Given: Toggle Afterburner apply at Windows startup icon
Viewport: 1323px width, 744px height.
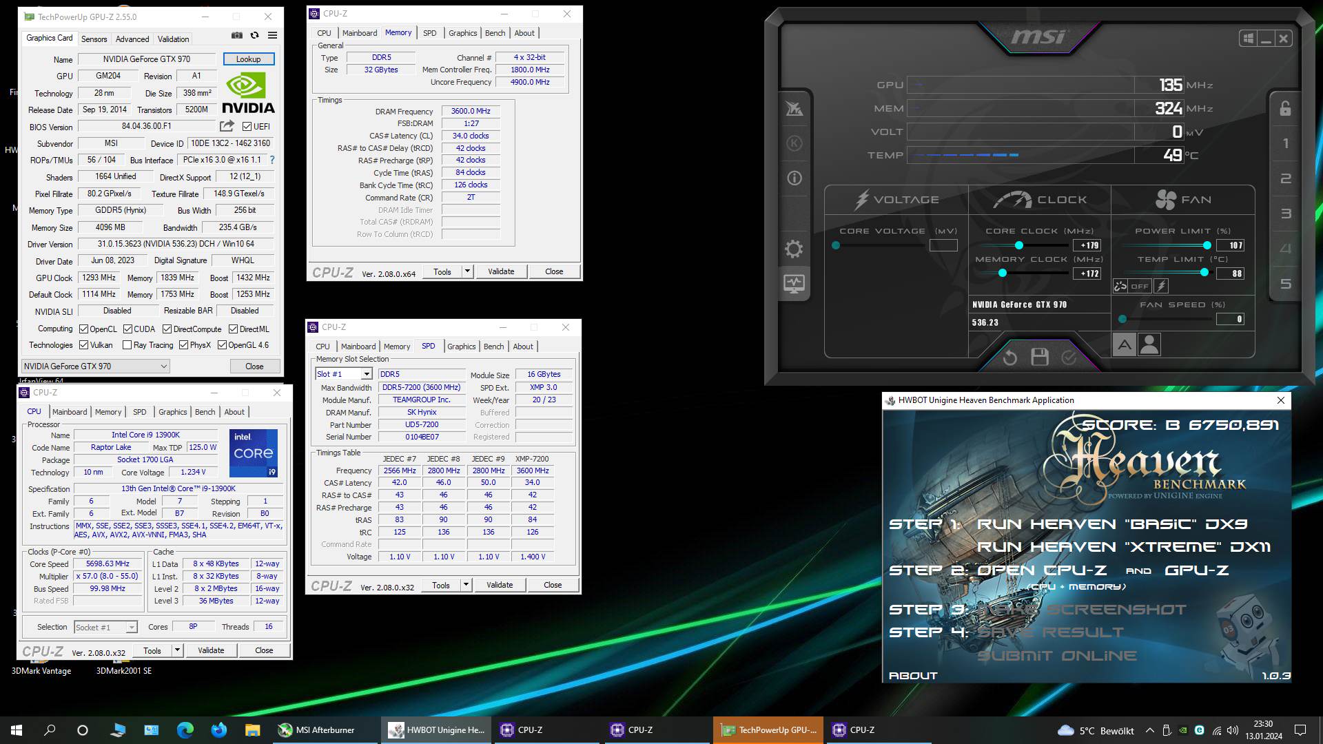Looking at the screenshot, I should [1248, 39].
